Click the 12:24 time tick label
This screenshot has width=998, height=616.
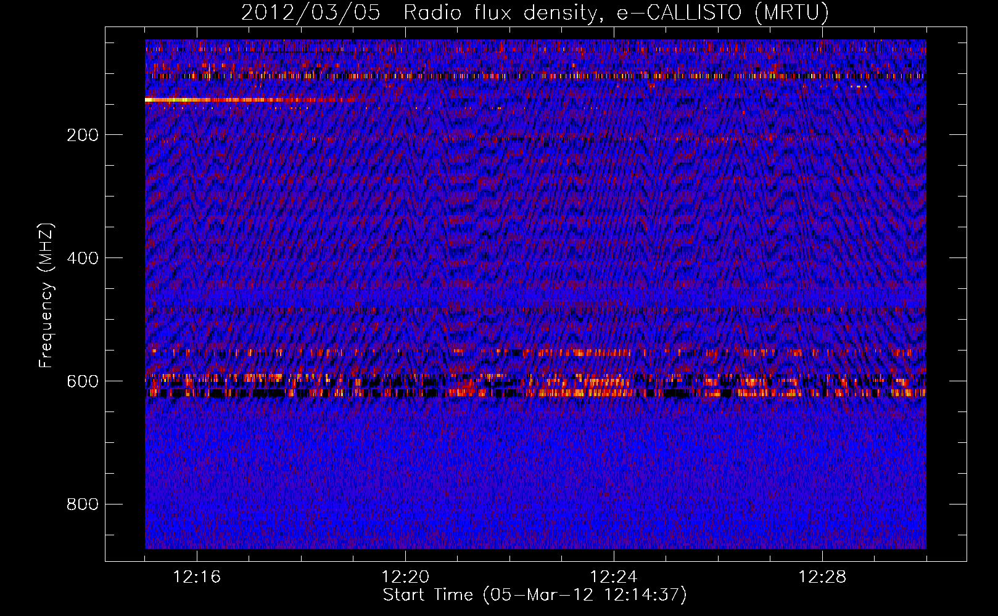tap(614, 577)
